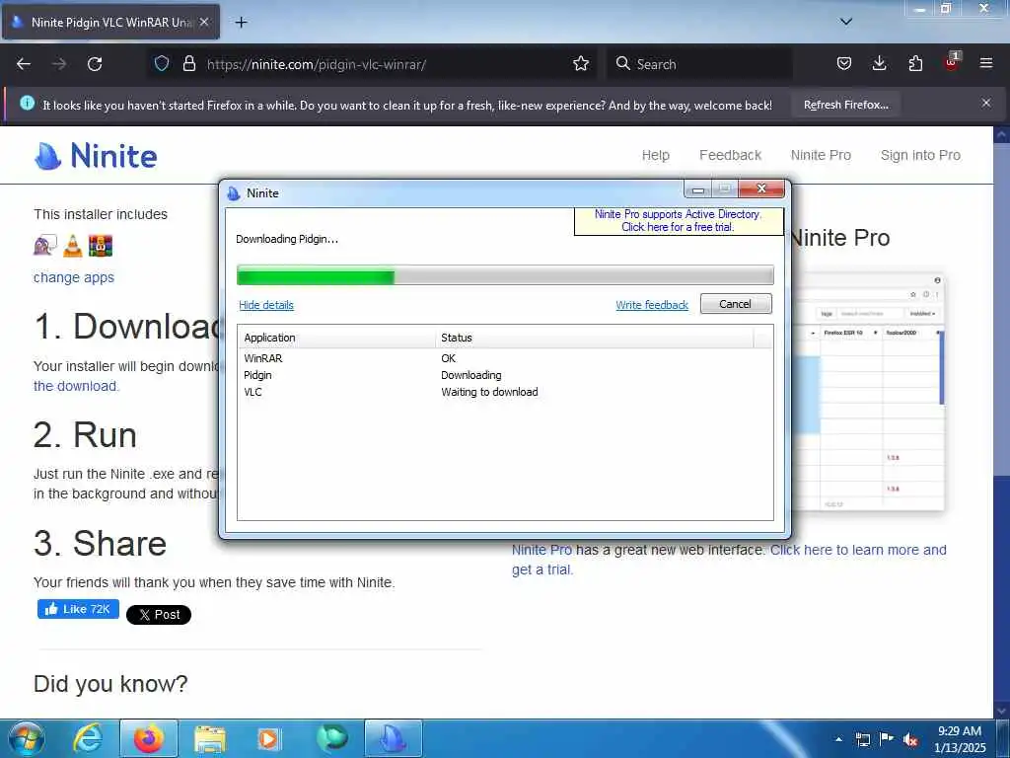Image resolution: width=1010 pixels, height=758 pixels.
Task: Click Write feedback link in dialog
Action: click(652, 305)
